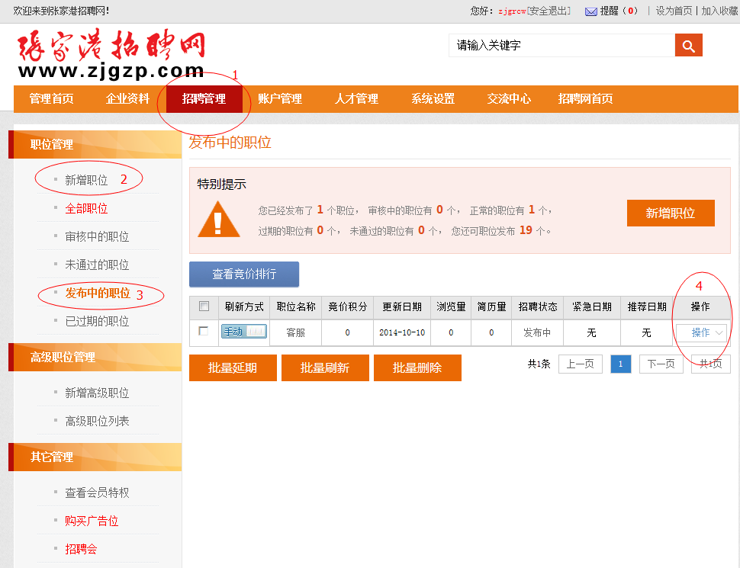Click the zjgrcw username link
The width and height of the screenshot is (740, 568).
512,11
